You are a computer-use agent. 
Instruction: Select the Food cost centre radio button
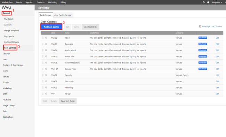tap(46, 38)
